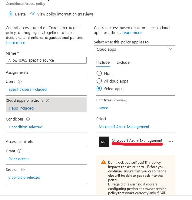Click the Delete trash can icon
The height and width of the screenshot is (200, 192).
(10, 14)
